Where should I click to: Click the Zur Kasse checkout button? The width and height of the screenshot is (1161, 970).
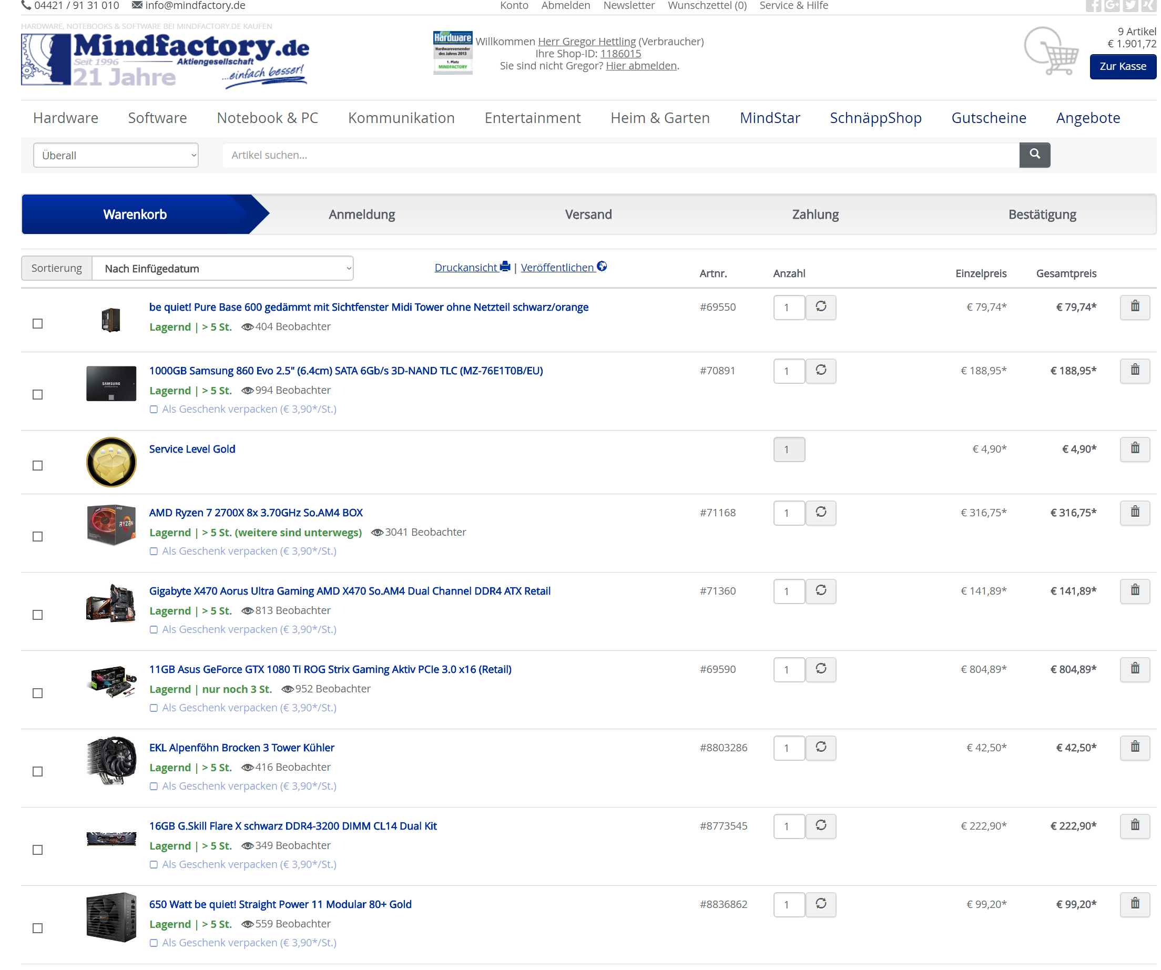coord(1122,66)
